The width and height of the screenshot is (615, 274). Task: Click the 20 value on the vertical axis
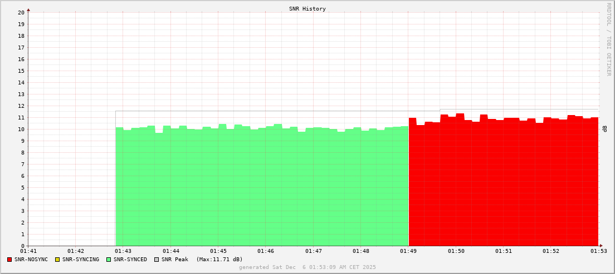(21, 12)
